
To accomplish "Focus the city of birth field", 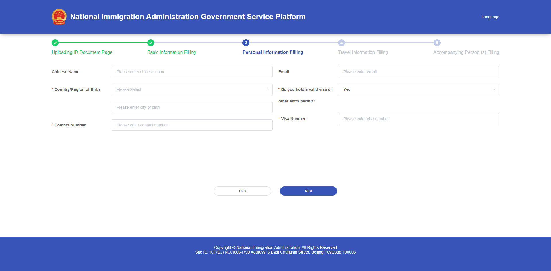I will tap(192, 107).
